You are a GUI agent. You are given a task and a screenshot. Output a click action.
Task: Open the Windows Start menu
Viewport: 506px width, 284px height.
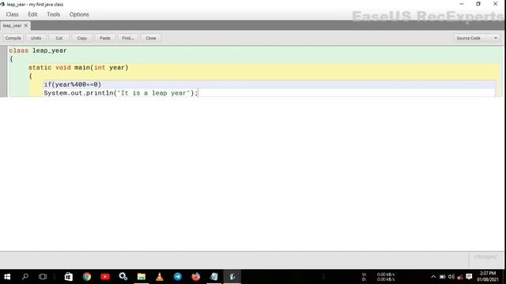[7, 277]
